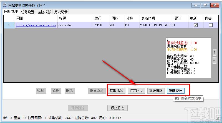Click the 修改 button
222x123 pixels.
tap(56, 91)
